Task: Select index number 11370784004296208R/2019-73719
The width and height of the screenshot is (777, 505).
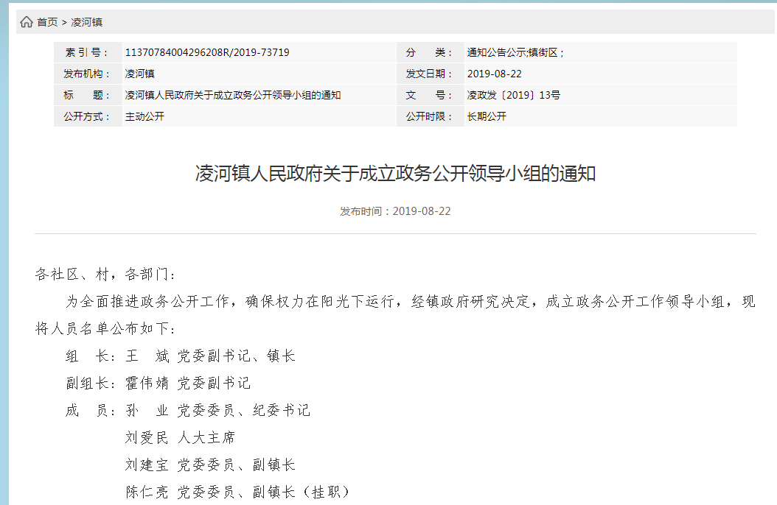Action: 207,52
